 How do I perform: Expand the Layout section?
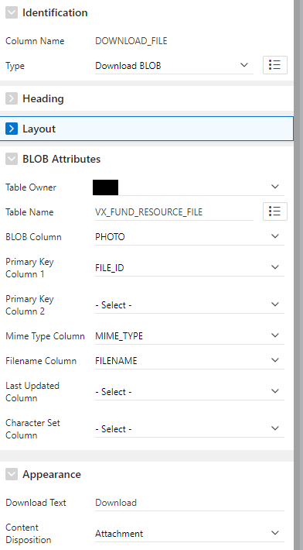pos(12,129)
